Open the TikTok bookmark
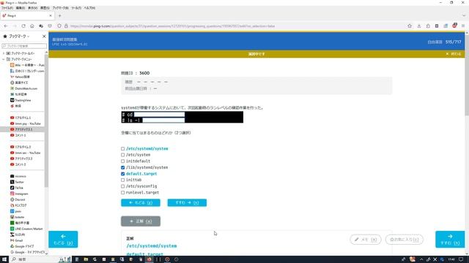 pos(17,188)
